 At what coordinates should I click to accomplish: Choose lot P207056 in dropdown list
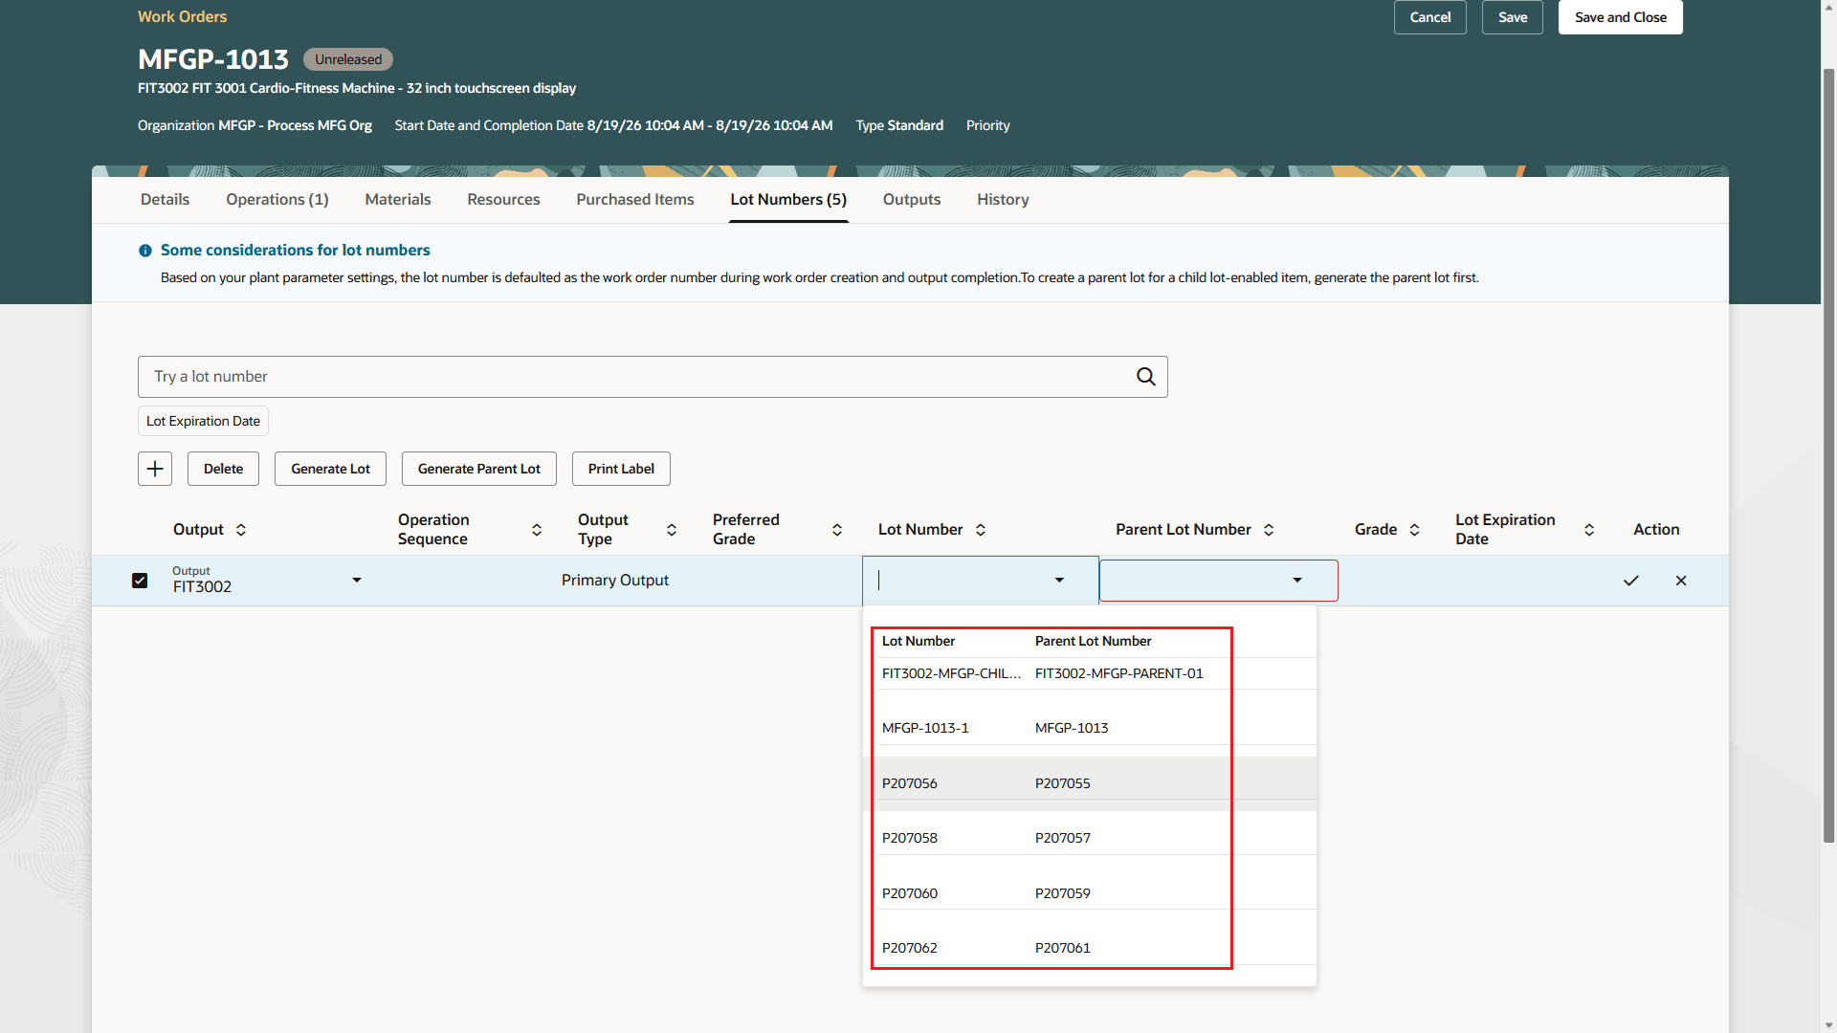pyautogui.click(x=910, y=783)
